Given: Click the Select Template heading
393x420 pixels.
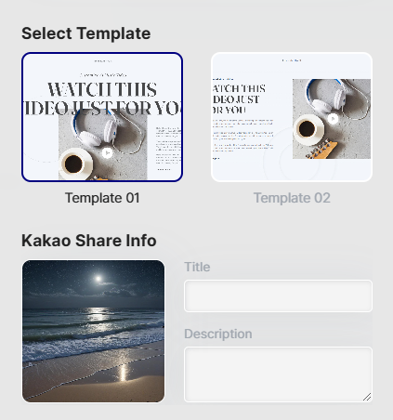Looking at the screenshot, I should (x=86, y=33).
